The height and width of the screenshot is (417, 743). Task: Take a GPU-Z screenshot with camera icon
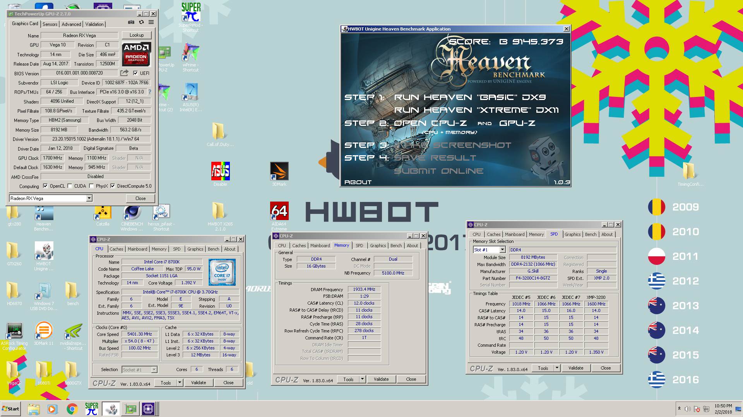click(131, 22)
